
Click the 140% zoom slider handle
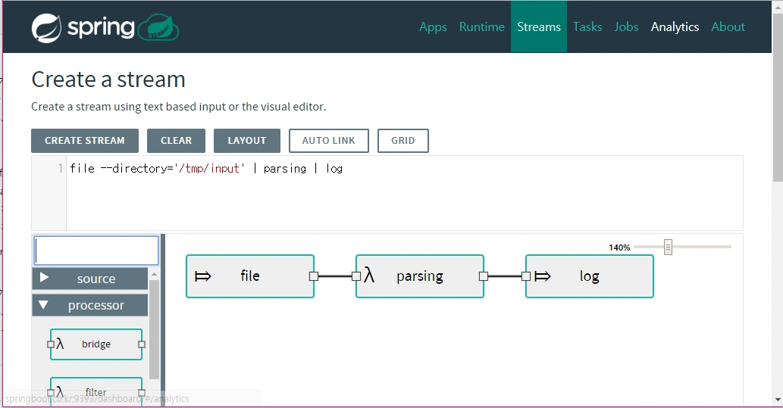668,247
